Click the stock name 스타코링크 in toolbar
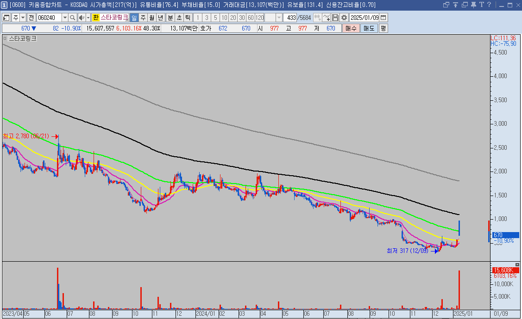522x319 pixels. pyautogui.click(x=114, y=18)
